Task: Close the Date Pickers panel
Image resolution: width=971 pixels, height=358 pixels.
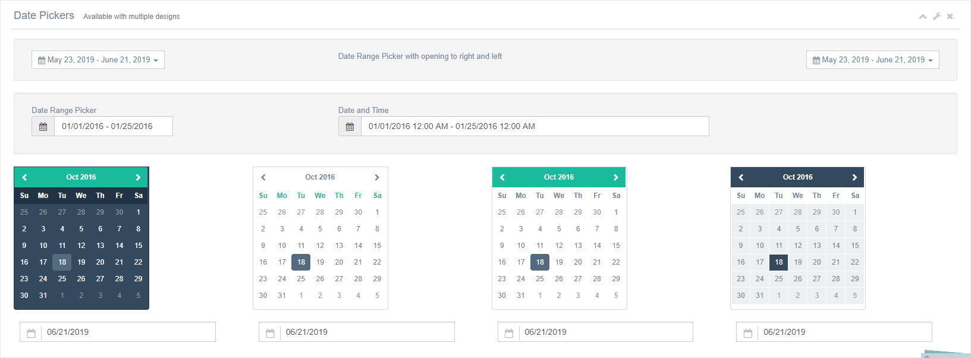Action: (950, 17)
